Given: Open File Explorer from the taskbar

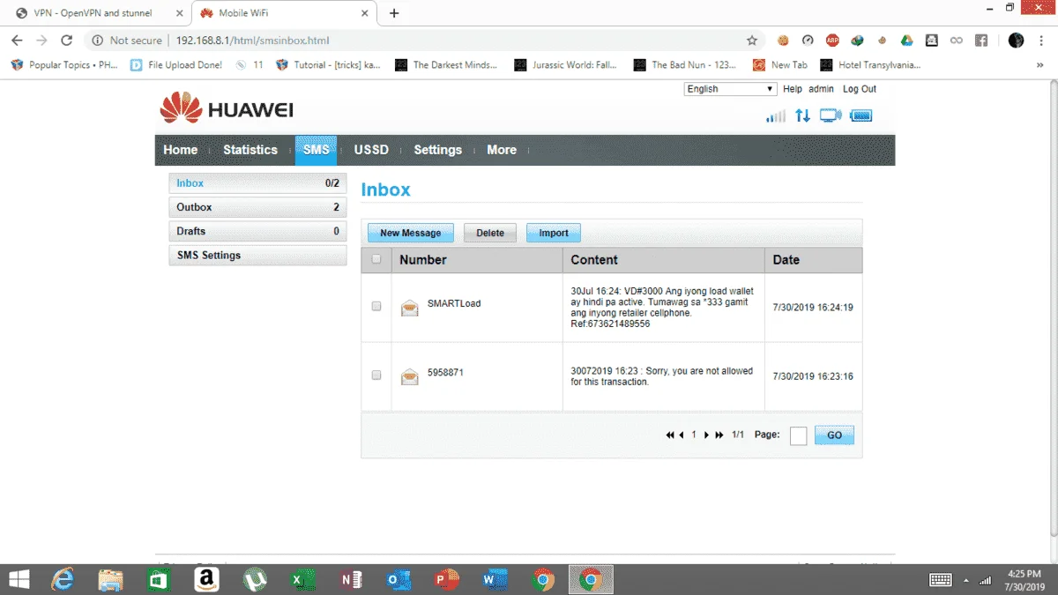Looking at the screenshot, I should [110, 579].
